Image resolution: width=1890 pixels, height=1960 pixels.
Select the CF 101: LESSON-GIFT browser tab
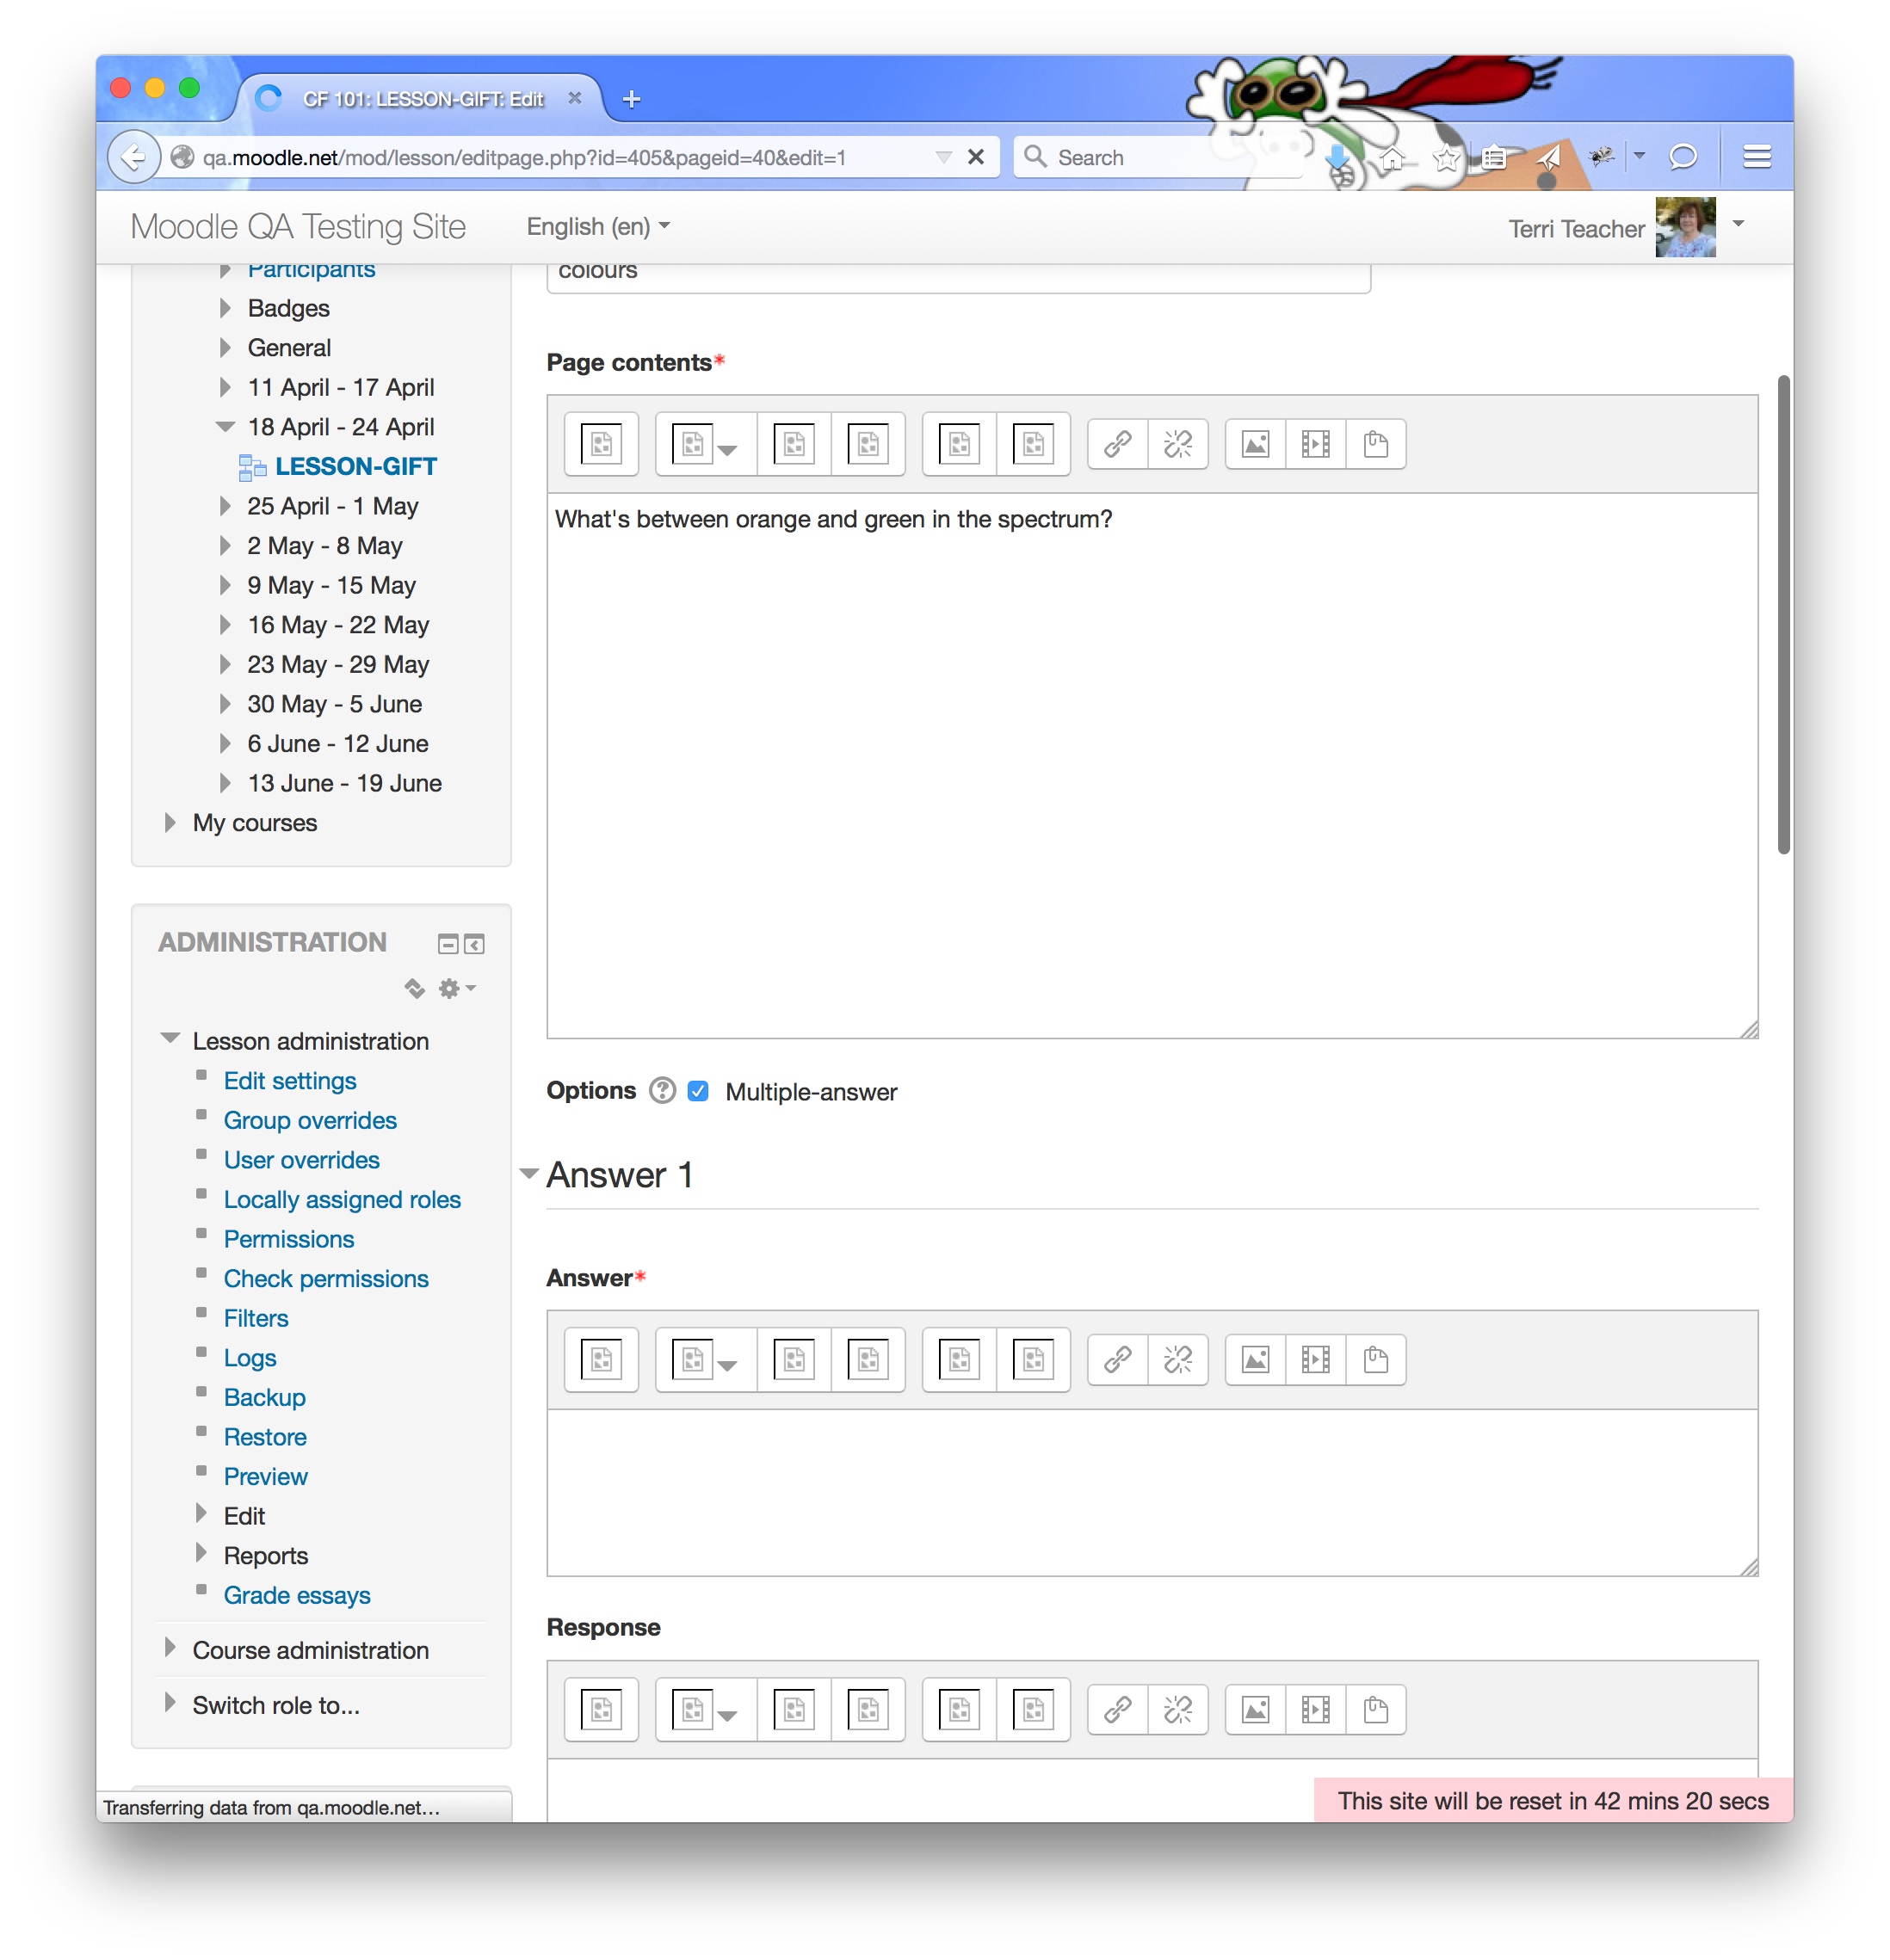pyautogui.click(x=423, y=99)
